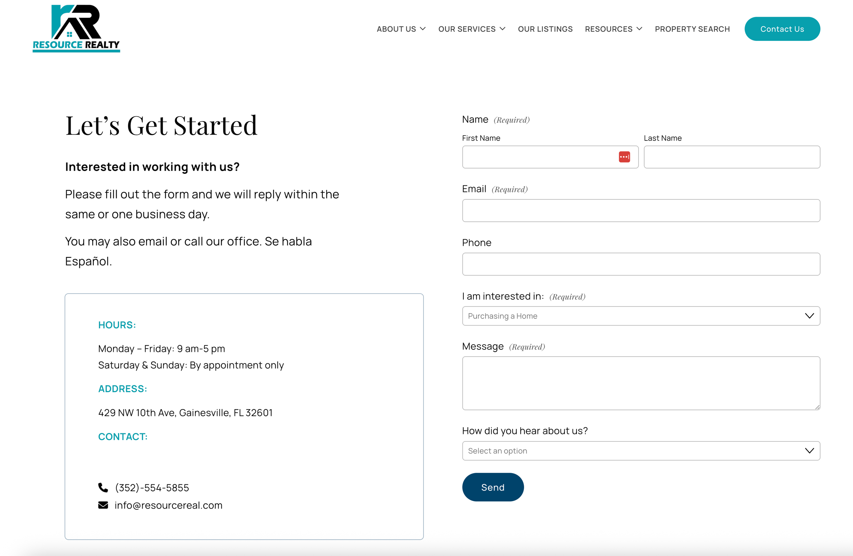This screenshot has width=853, height=556.
Task: Click into the Phone input field
Action: point(641,264)
